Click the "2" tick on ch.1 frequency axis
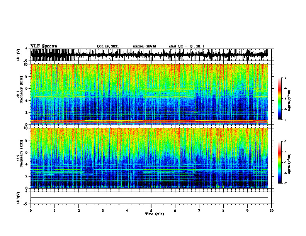306x236 pixels. coord(27,113)
